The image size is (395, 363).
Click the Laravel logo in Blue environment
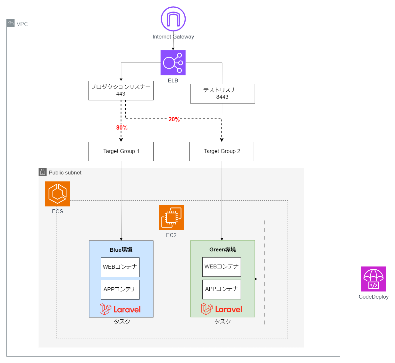[120, 309]
